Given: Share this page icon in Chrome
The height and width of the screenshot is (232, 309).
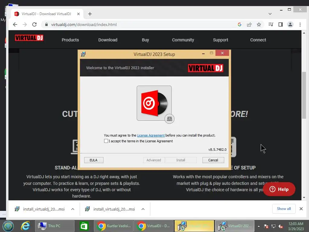Looking at the screenshot, I should tap(249, 24).
